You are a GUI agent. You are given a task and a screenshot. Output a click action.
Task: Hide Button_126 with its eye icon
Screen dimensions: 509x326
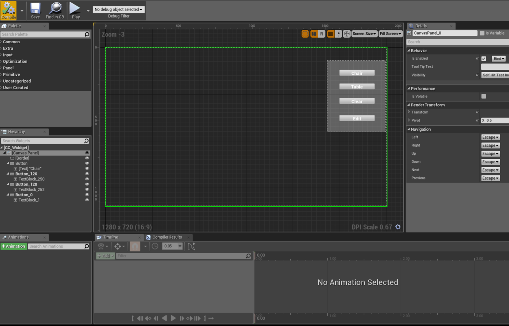87,174
